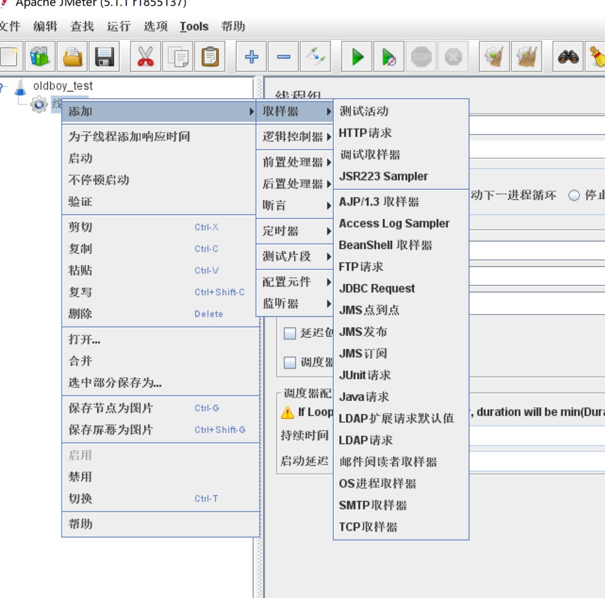The width and height of the screenshot is (605, 598).
Task: Click the blue plus Expand icon
Action: coord(252,56)
